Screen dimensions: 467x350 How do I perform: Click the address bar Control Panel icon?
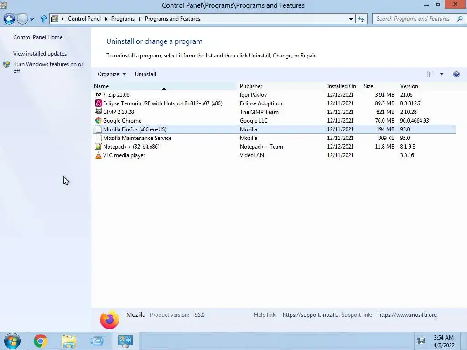point(55,19)
